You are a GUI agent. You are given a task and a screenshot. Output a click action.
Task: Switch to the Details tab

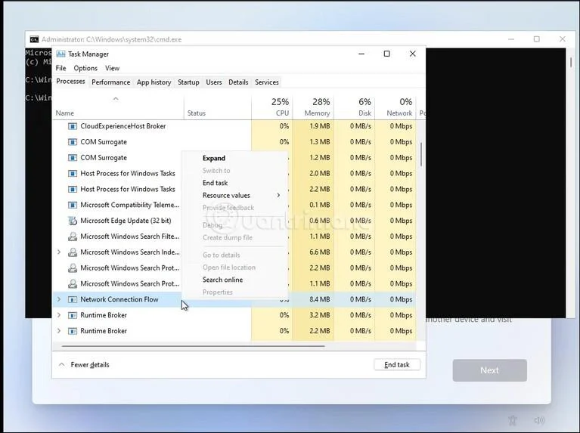tap(238, 82)
